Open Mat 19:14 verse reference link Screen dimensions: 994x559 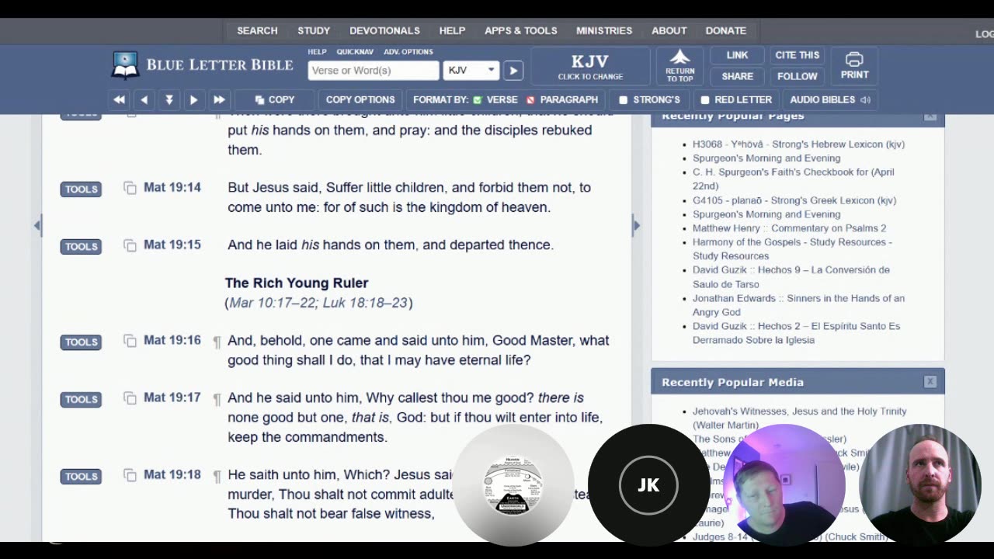[172, 187]
